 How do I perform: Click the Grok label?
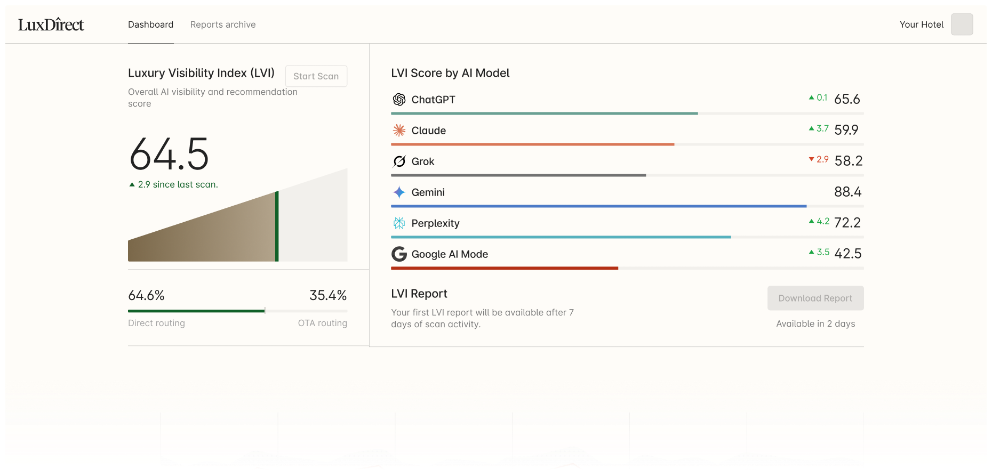[422, 161]
